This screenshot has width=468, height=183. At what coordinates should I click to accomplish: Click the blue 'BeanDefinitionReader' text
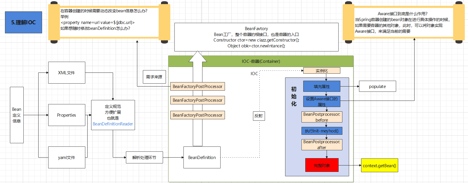point(113,124)
